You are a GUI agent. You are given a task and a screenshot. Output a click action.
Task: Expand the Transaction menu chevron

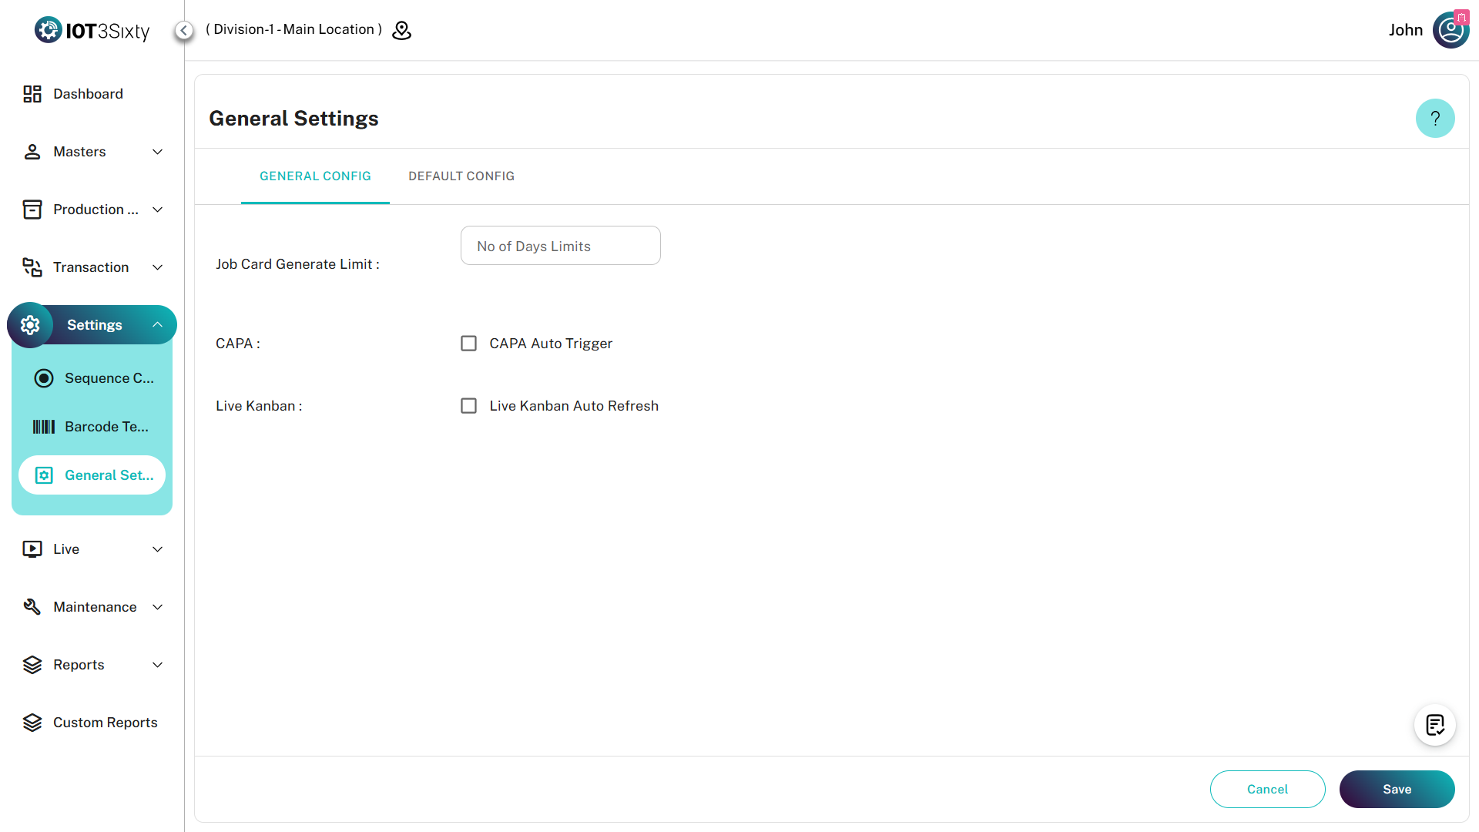[158, 267]
